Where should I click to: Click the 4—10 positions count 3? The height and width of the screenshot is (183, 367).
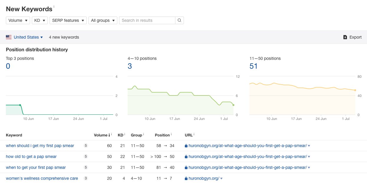coord(130,66)
